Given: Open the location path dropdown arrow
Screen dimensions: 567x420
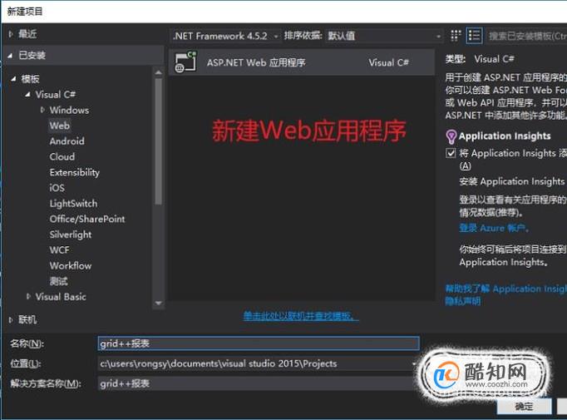Looking at the screenshot, I should point(414,363).
